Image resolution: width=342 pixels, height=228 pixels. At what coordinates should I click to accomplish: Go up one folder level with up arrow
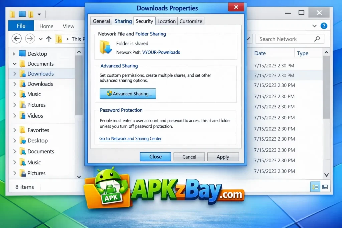(x=48, y=39)
